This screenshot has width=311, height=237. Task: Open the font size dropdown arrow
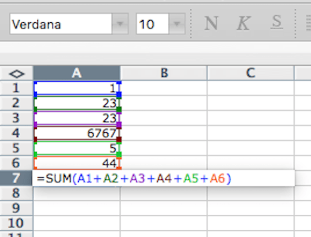click(177, 24)
